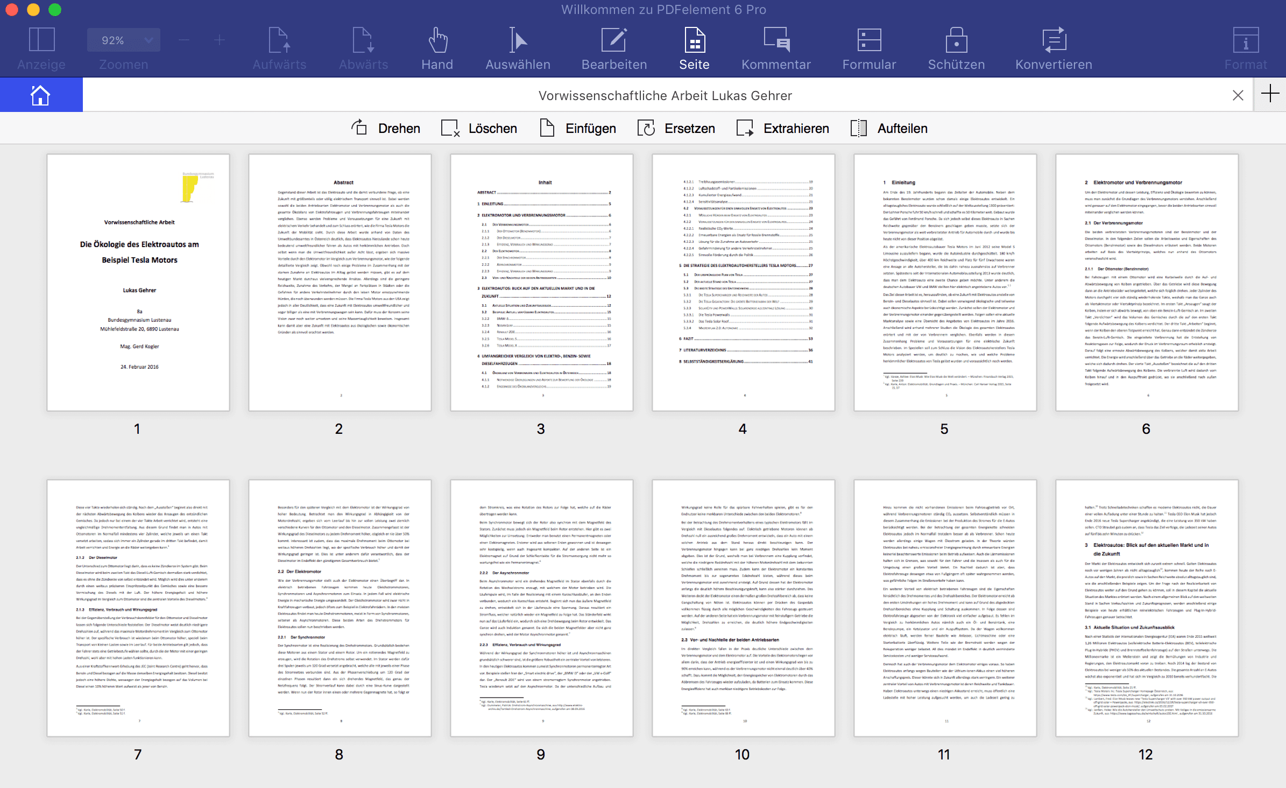Image resolution: width=1286 pixels, height=788 pixels.
Task: Select page 9 thumbnail
Action: [542, 608]
